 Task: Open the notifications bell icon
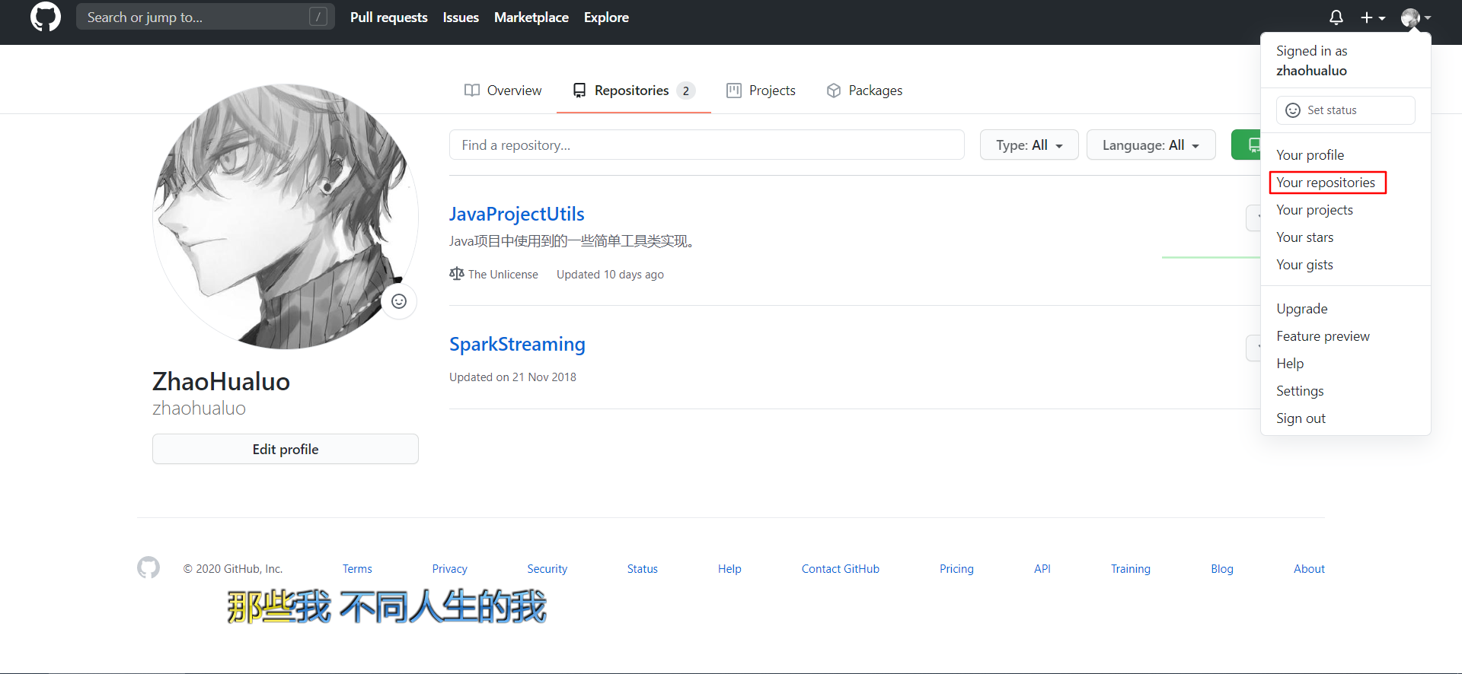(x=1336, y=17)
